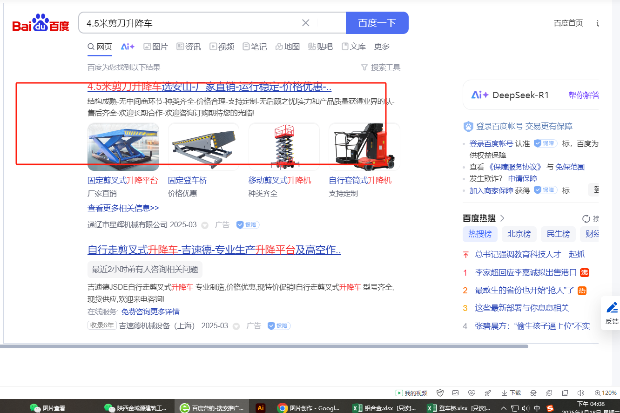Toggle browser sound via status bar speaker
This screenshot has height=413, width=620.
[x=581, y=393]
